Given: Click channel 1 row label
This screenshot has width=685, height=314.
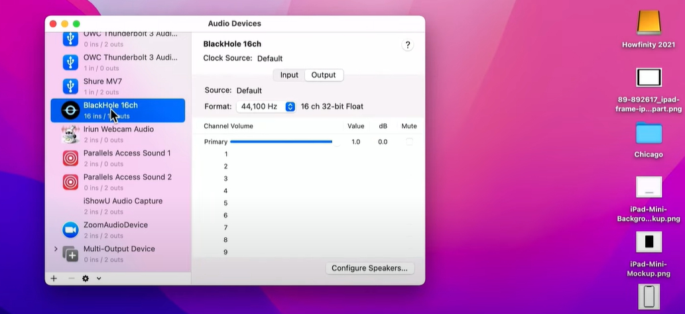Looking at the screenshot, I should point(226,154).
